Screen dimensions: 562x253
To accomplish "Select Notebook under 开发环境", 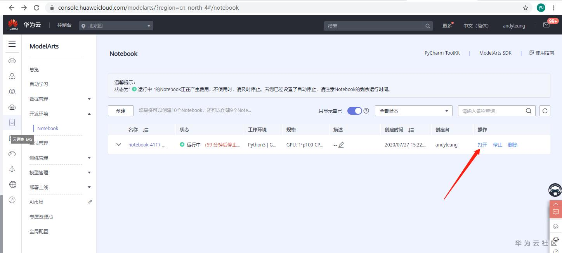I will point(48,128).
